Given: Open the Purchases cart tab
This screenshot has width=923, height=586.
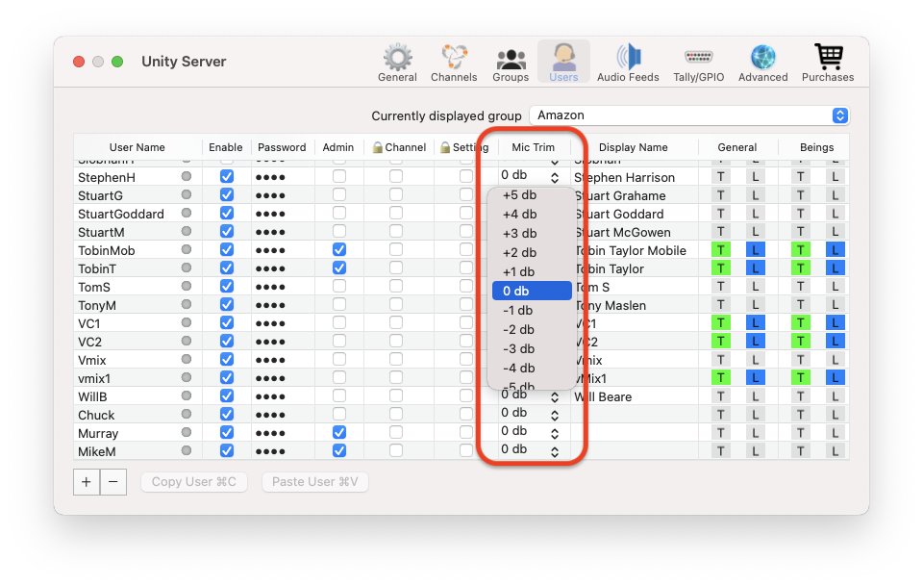Looking at the screenshot, I should coord(828,63).
